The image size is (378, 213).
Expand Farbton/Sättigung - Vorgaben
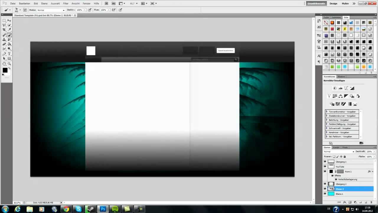(327, 124)
